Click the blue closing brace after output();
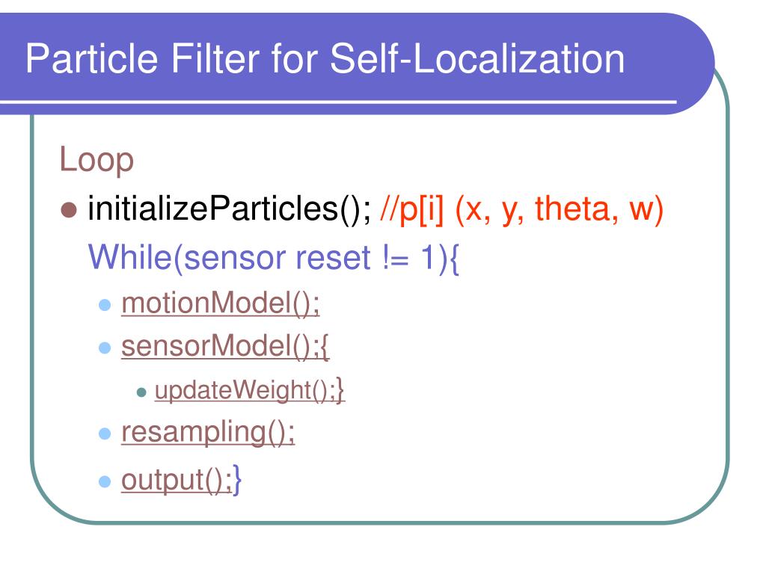The image size is (766, 574). point(237,481)
